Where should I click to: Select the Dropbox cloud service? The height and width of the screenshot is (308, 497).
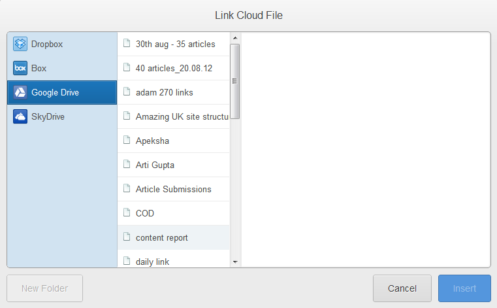[47, 44]
